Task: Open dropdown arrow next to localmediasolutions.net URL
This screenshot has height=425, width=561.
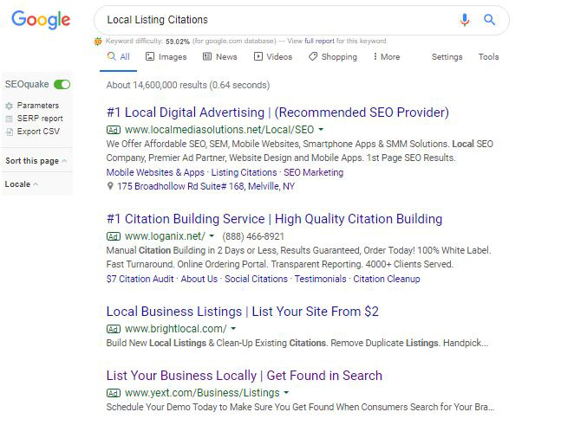Action: [321, 130]
